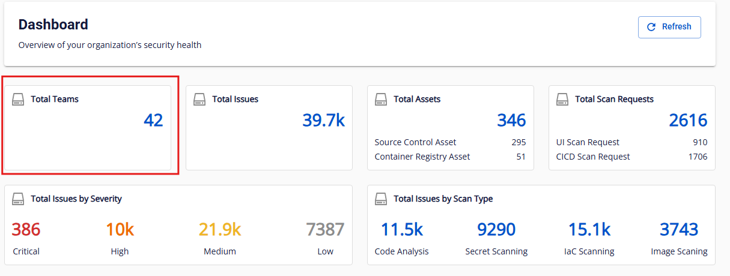View the 386 Critical issues count
The width and height of the screenshot is (730, 276).
26,230
